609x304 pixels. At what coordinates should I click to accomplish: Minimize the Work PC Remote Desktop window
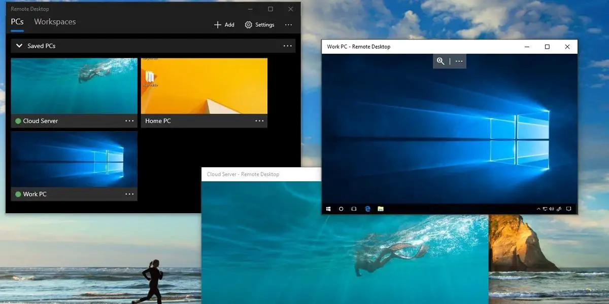tap(527, 47)
